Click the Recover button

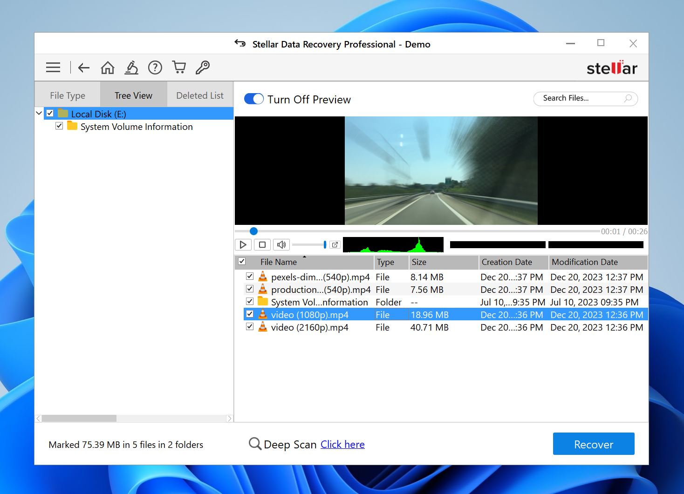pyautogui.click(x=594, y=444)
